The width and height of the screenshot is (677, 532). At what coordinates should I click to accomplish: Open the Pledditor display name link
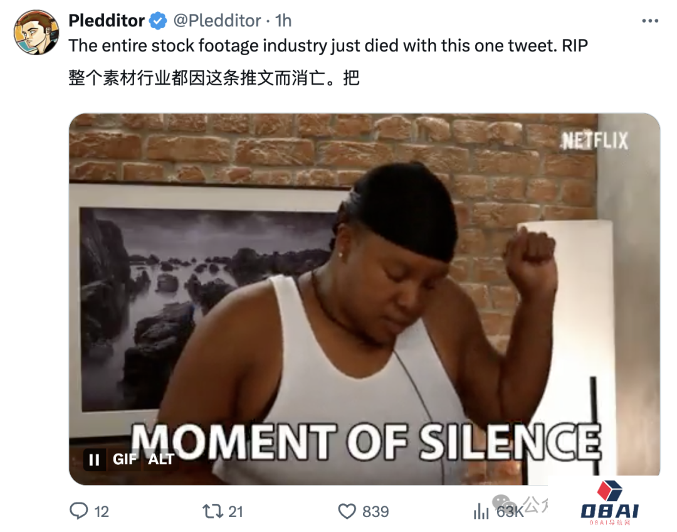click(107, 21)
